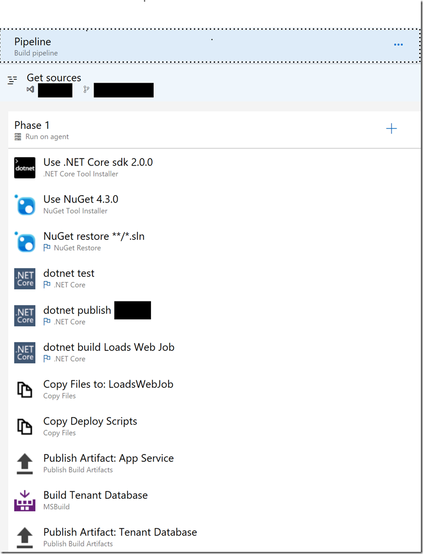Click the Publish Artifact App Service upload icon
The height and width of the screenshot is (554, 423).
point(25,464)
